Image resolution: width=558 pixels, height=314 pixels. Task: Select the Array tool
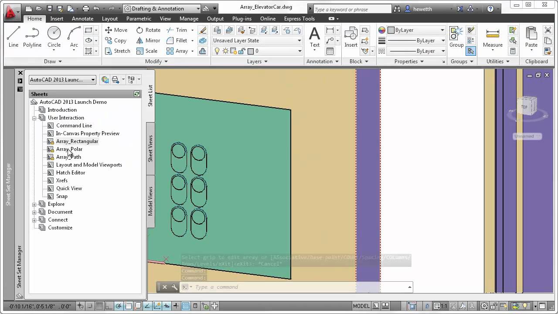(x=177, y=51)
